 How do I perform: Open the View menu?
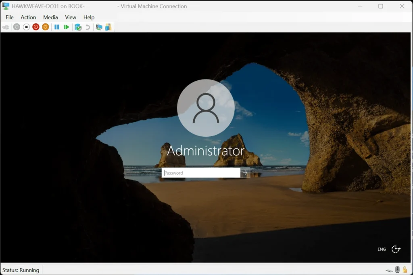71,17
